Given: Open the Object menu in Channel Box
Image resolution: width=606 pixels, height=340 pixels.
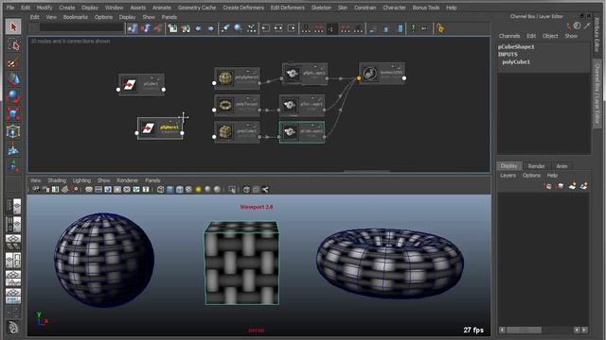Looking at the screenshot, I should (550, 36).
